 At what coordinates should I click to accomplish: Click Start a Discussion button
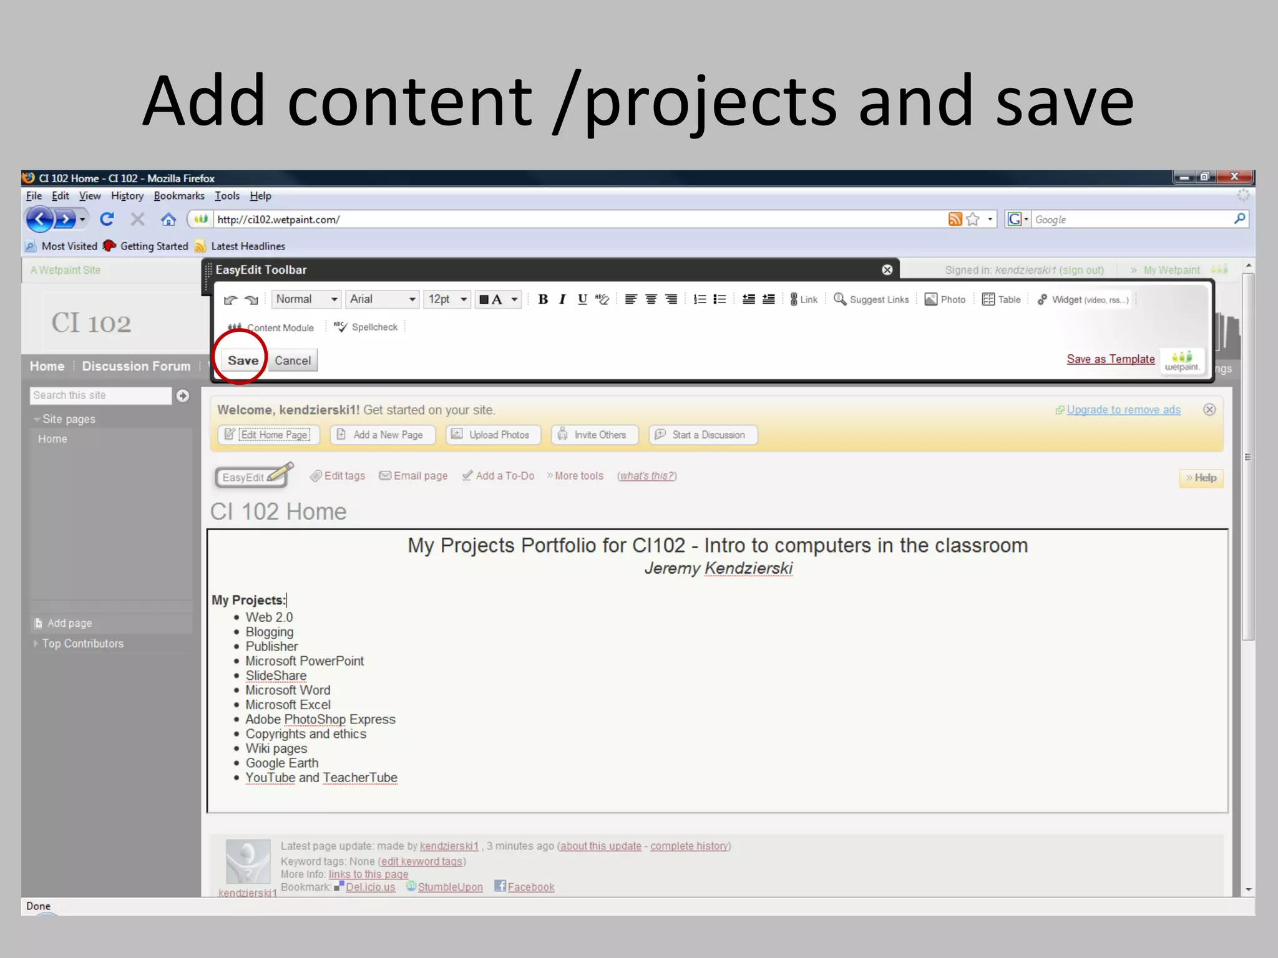[x=703, y=435]
